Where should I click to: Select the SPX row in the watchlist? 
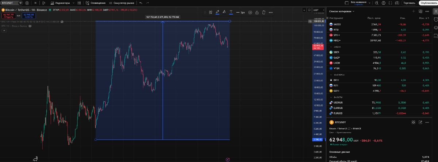point(380,35)
